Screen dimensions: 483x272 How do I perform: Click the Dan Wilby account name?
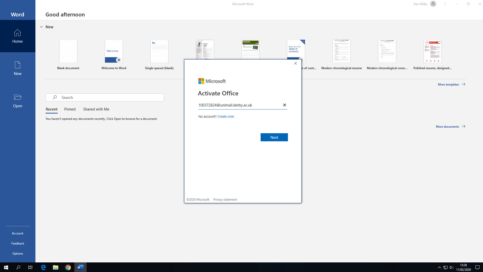click(420, 4)
